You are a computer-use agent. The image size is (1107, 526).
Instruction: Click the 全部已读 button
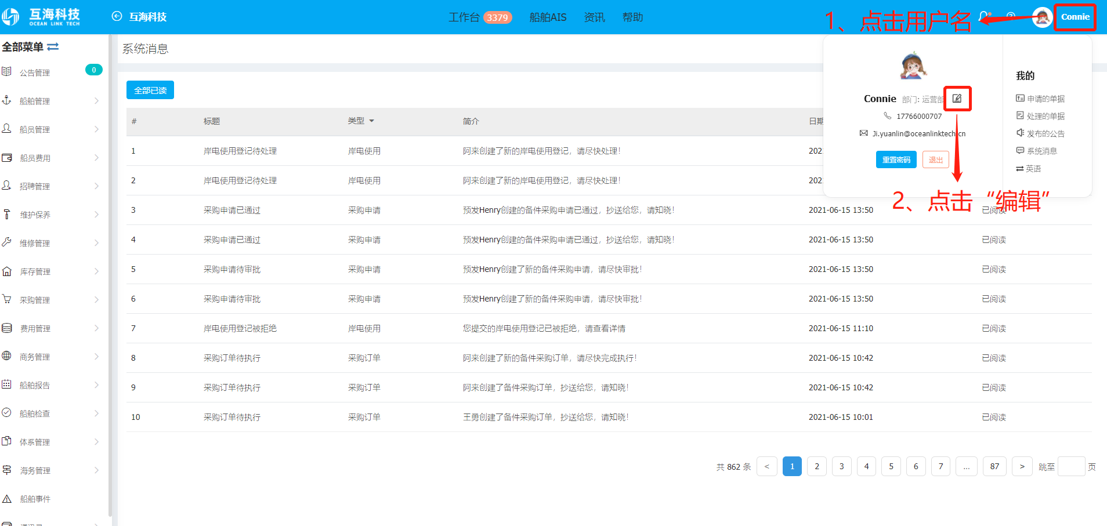coord(150,90)
